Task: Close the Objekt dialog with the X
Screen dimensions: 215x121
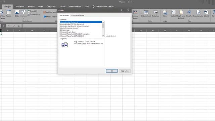Action: [x=128, y=10]
